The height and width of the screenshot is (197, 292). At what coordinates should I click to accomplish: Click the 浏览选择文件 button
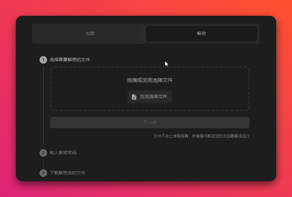[150, 97]
